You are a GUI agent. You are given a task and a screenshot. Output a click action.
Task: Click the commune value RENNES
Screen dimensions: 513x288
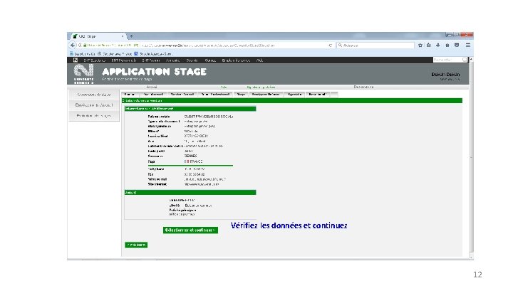pos(190,156)
